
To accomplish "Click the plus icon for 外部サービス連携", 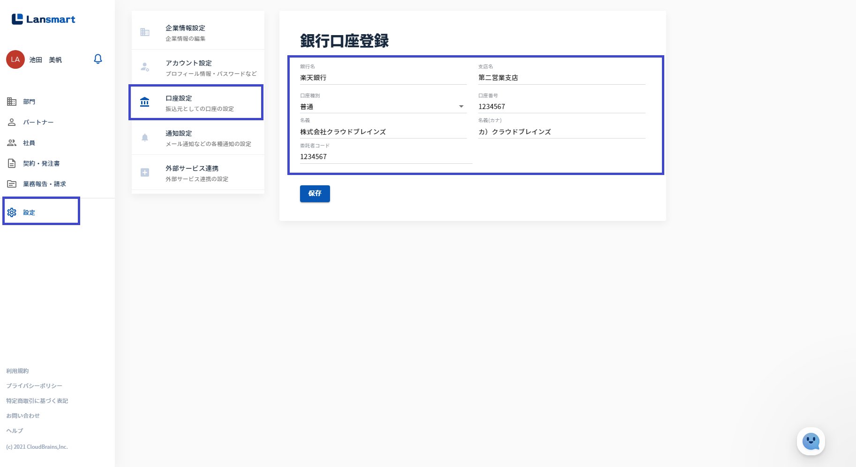I will [145, 173].
